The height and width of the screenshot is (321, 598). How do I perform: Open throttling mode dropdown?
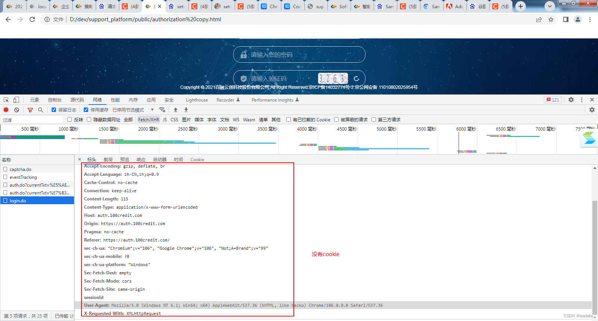(x=133, y=110)
